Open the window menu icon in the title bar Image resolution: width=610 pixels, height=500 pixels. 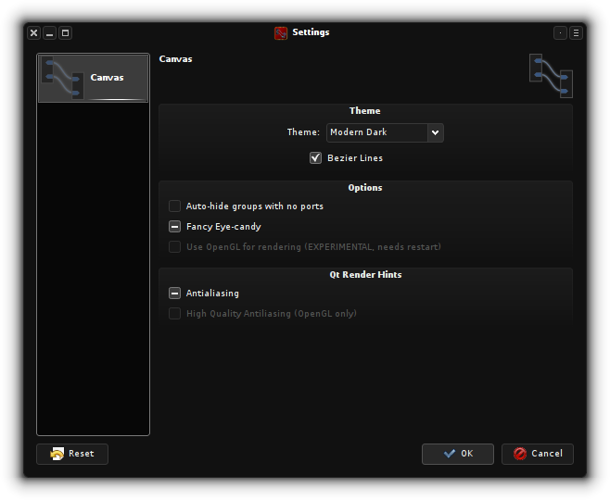(x=576, y=33)
